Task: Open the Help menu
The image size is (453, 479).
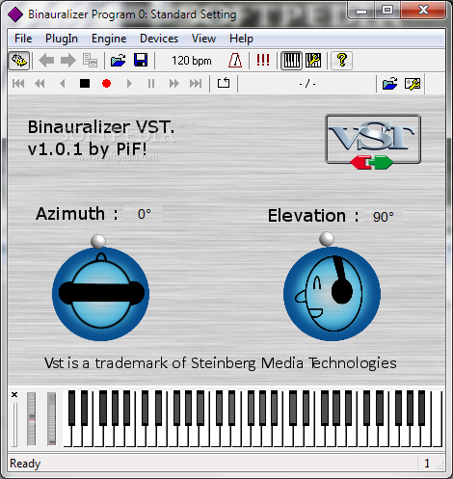Action: pos(241,39)
